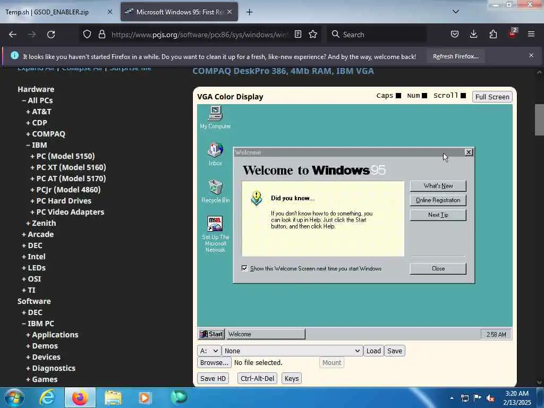Open the A: drive dropdown
This screenshot has width=544, height=408.
coord(209,351)
